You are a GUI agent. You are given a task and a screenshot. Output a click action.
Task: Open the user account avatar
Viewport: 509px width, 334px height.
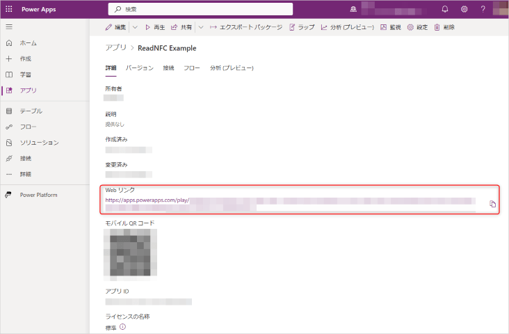(x=500, y=8)
